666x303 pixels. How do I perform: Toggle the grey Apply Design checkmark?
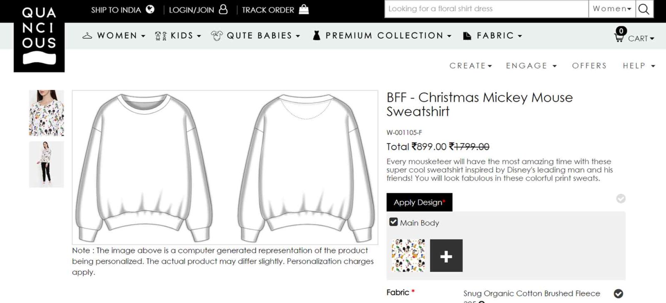point(621,199)
